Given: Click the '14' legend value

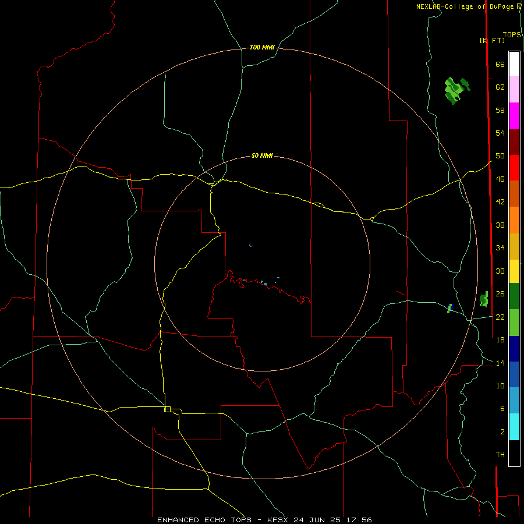Looking at the screenshot, I should 500,363.
